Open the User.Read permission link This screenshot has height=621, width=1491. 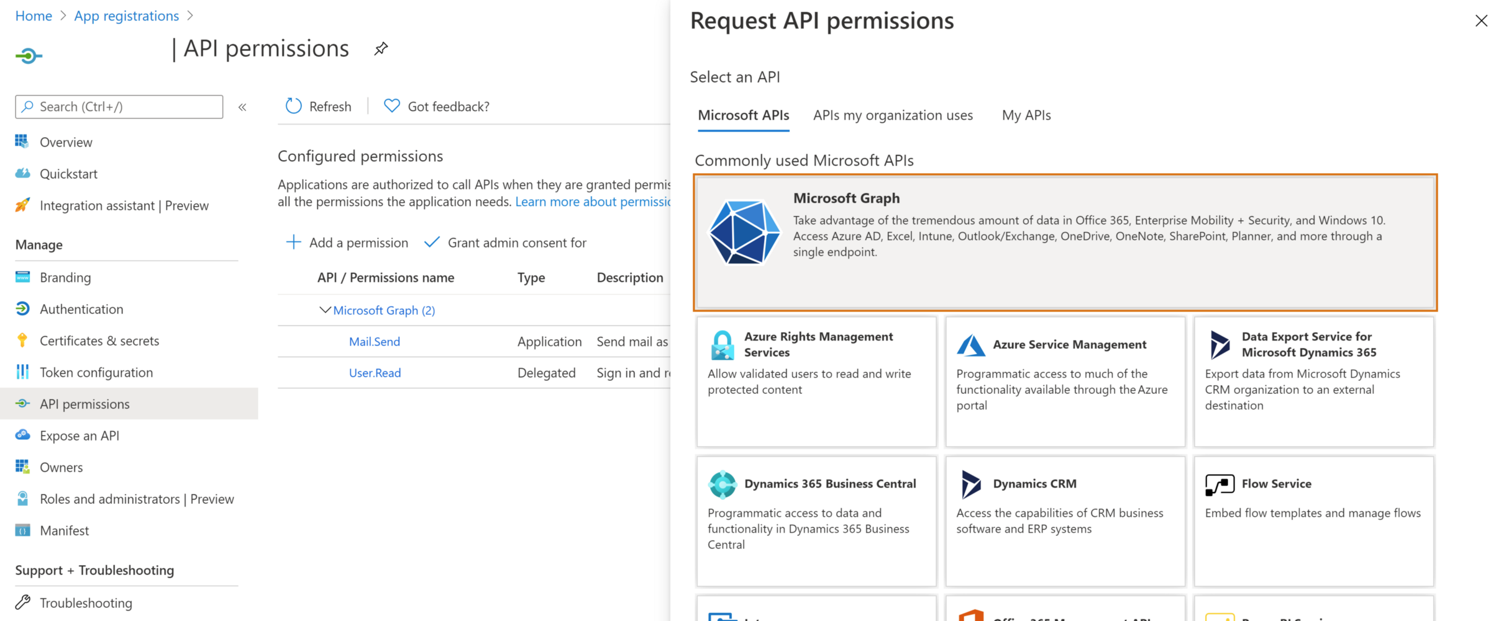click(375, 372)
